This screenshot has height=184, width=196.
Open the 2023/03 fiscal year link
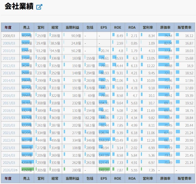[9, 148]
